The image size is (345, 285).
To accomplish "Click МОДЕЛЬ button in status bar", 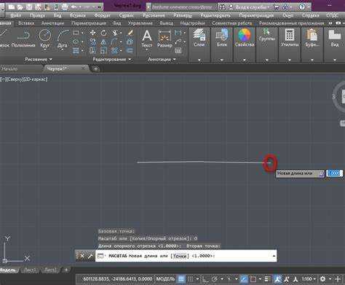I will [x=165, y=278].
